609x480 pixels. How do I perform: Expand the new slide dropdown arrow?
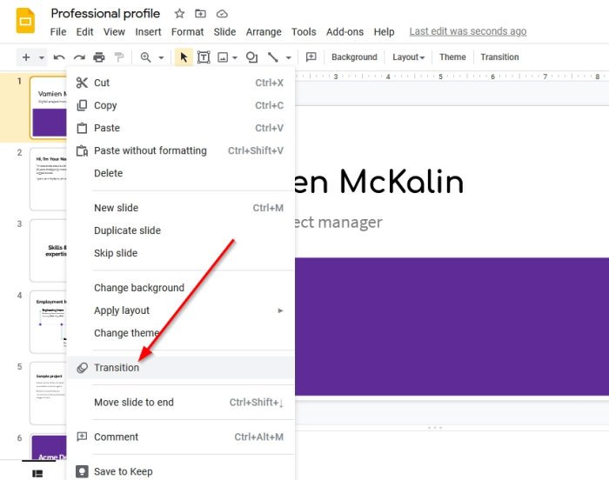(41, 58)
